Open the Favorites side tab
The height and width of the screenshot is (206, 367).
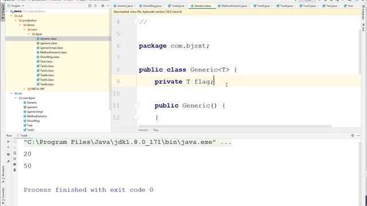2,196
